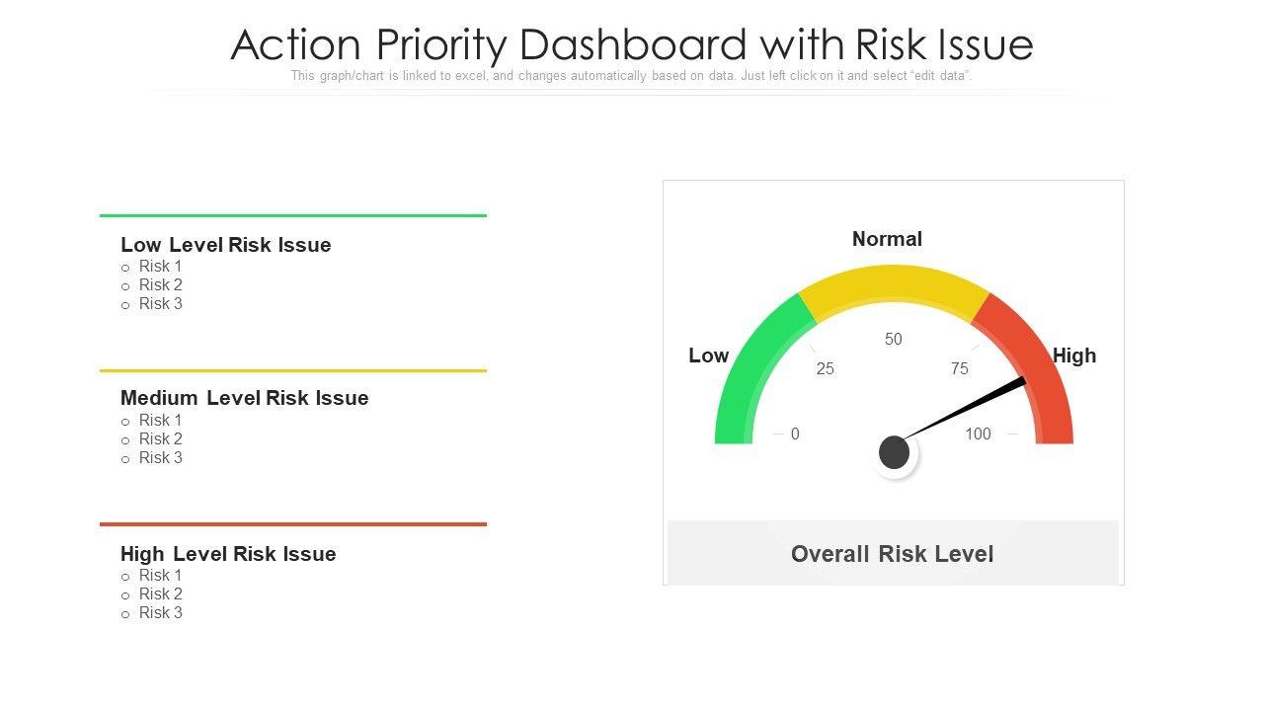The height and width of the screenshot is (711, 1264).
Task: Click the 50 tick label on gauge
Action: (x=894, y=340)
